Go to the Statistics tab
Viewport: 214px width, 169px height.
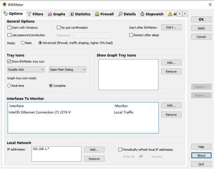click(x=80, y=14)
